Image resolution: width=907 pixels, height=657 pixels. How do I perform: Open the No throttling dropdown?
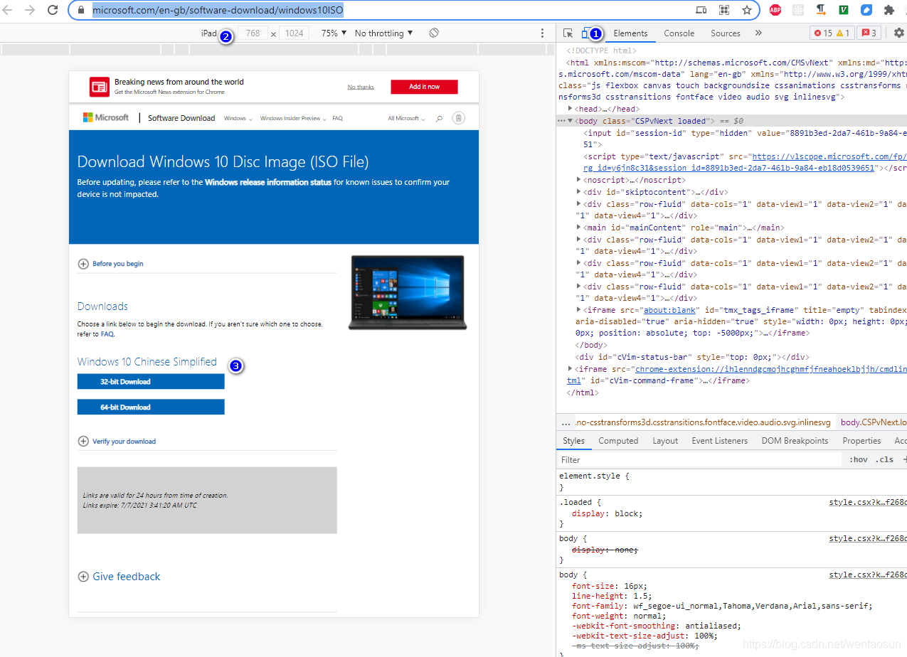[x=383, y=33]
